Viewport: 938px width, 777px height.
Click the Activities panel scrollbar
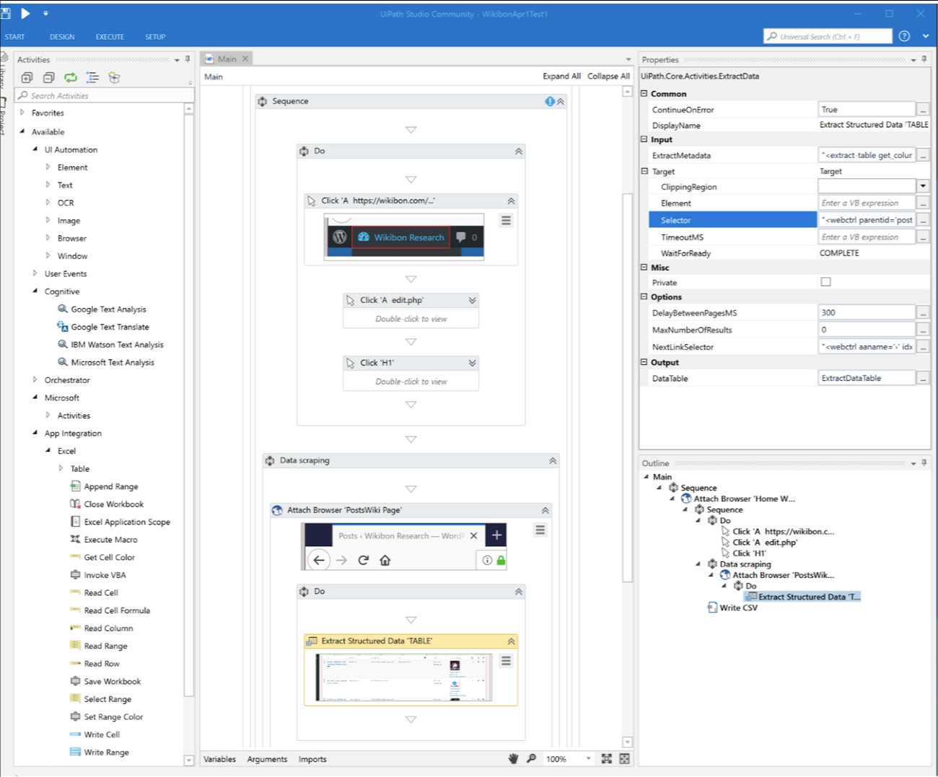click(x=189, y=404)
